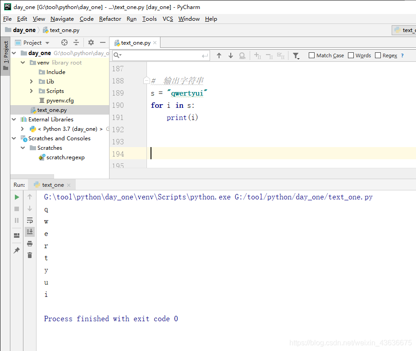Collapse the venv folder
The width and height of the screenshot is (416, 351).
(x=23, y=63)
